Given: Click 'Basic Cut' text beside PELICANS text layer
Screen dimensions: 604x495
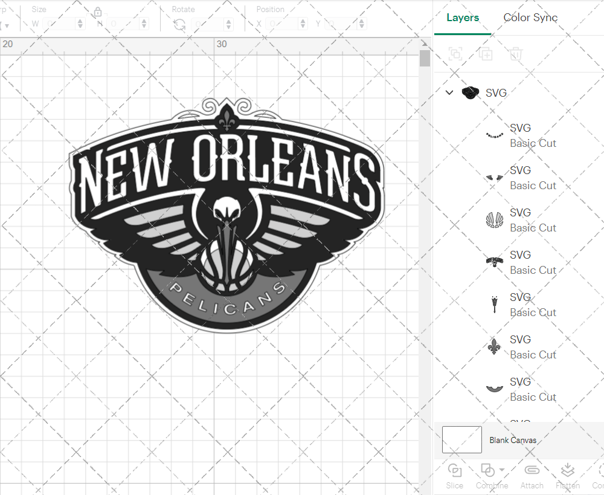Looking at the screenshot, I should (x=533, y=143).
